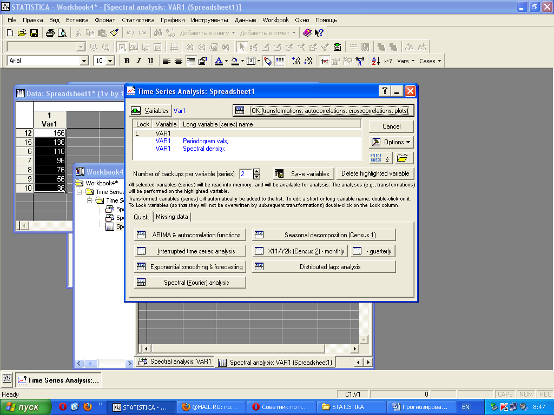Toggle Italic formatting
The width and height of the screenshot is (554, 415).
point(138,61)
